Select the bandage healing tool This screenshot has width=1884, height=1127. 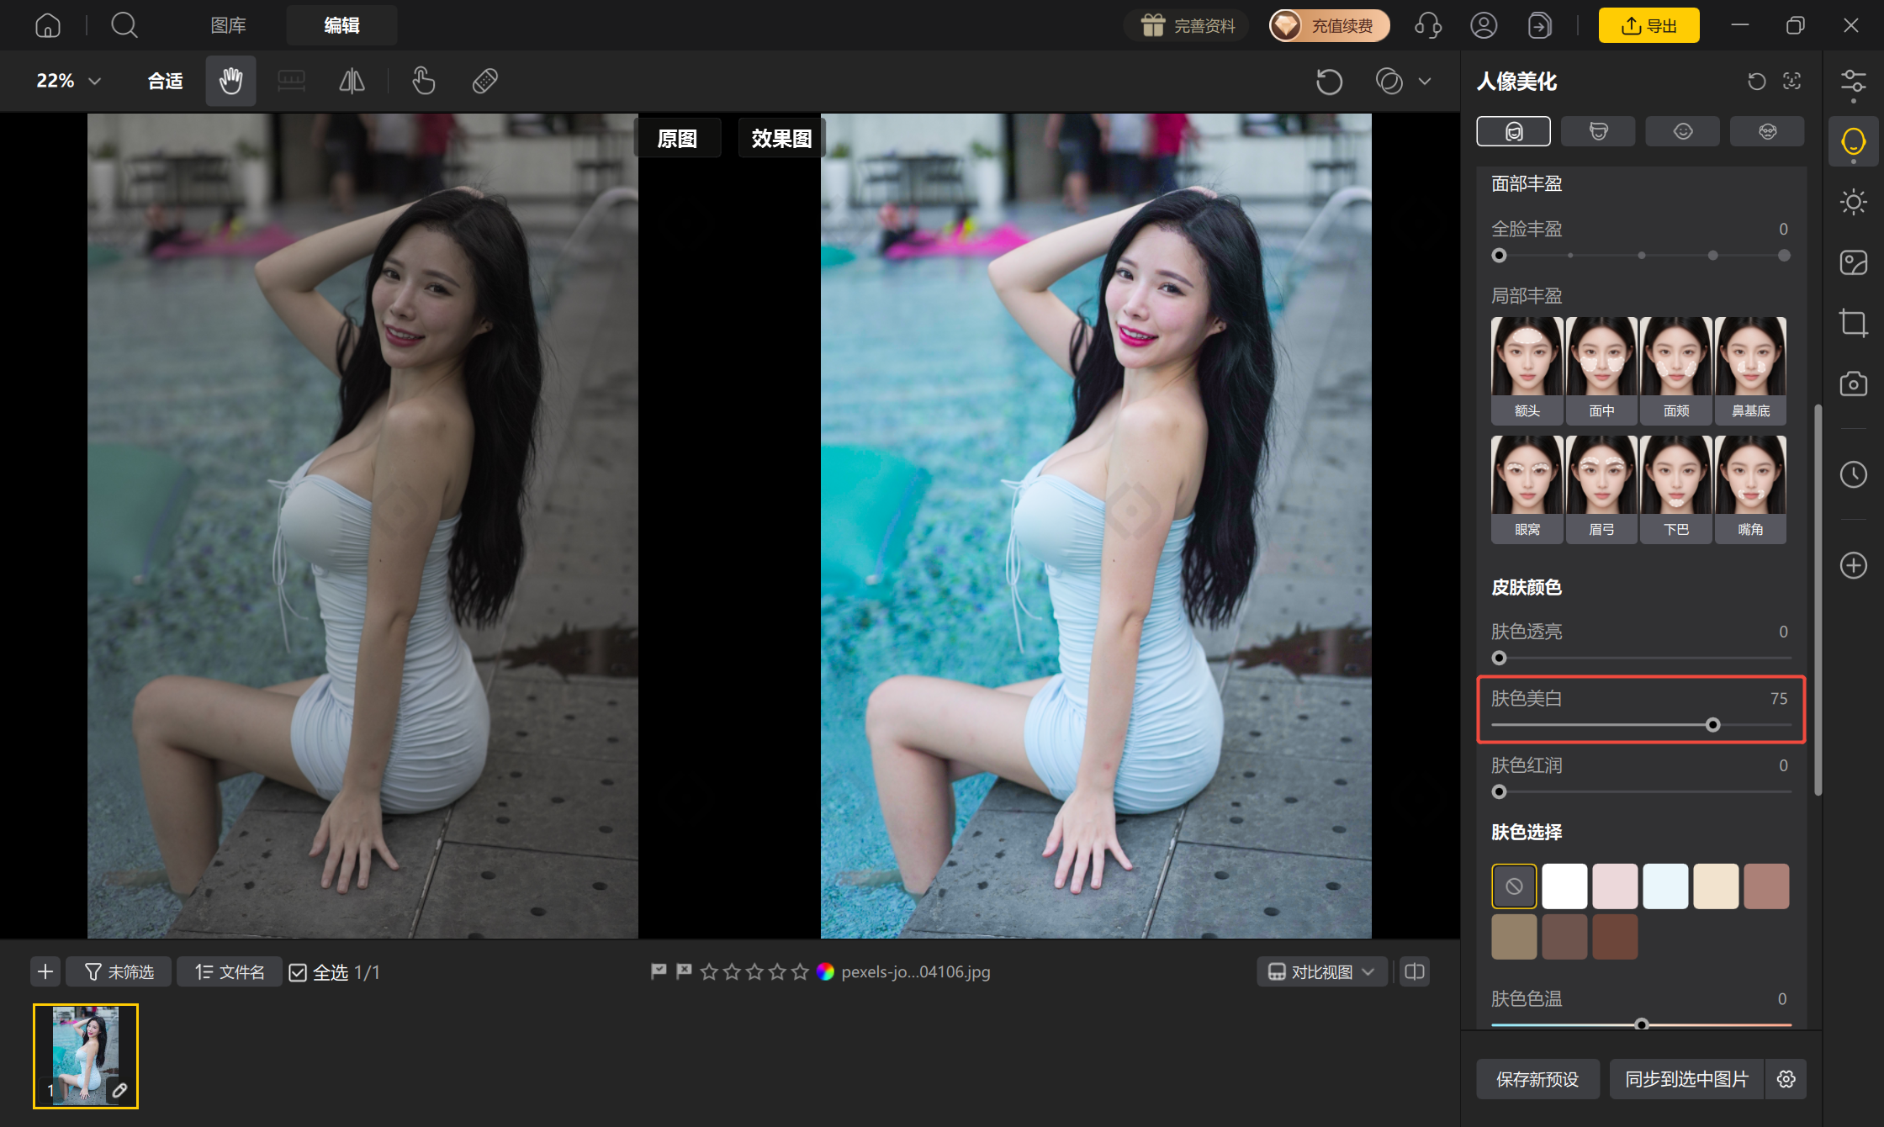(485, 81)
